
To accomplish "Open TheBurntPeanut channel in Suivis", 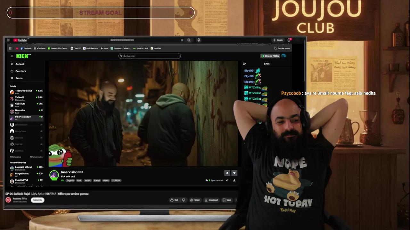I will pyautogui.click(x=26, y=92).
